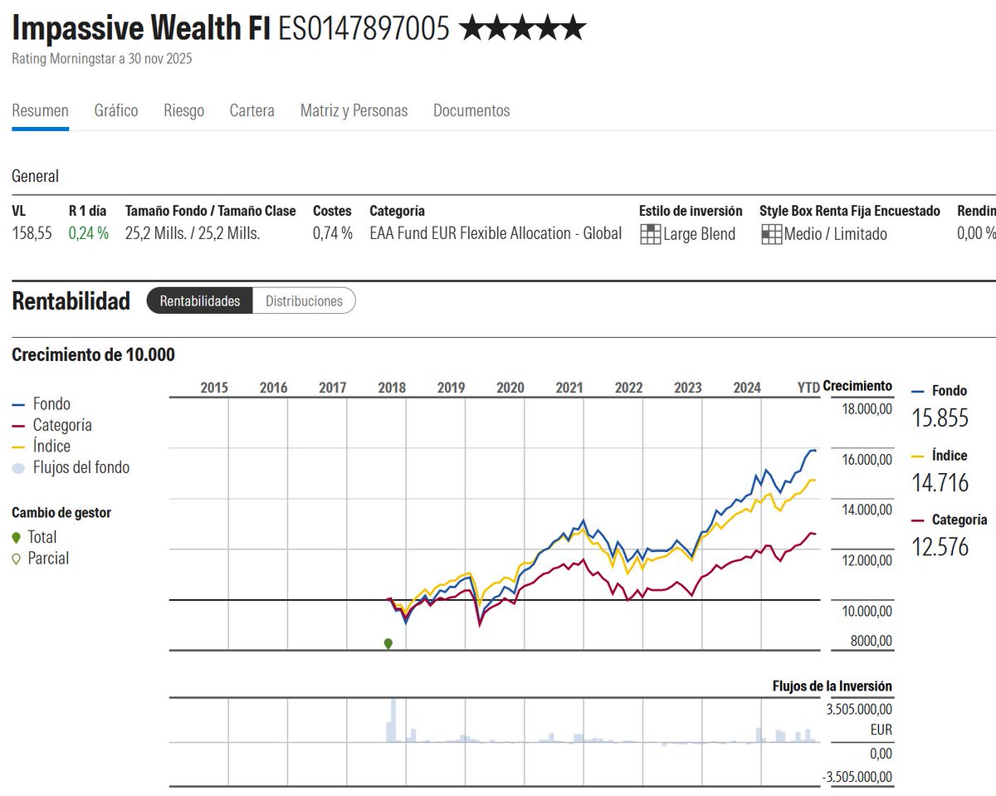Click the Categoría growth value 12.576
The width and height of the screenshot is (996, 796).
tap(940, 548)
